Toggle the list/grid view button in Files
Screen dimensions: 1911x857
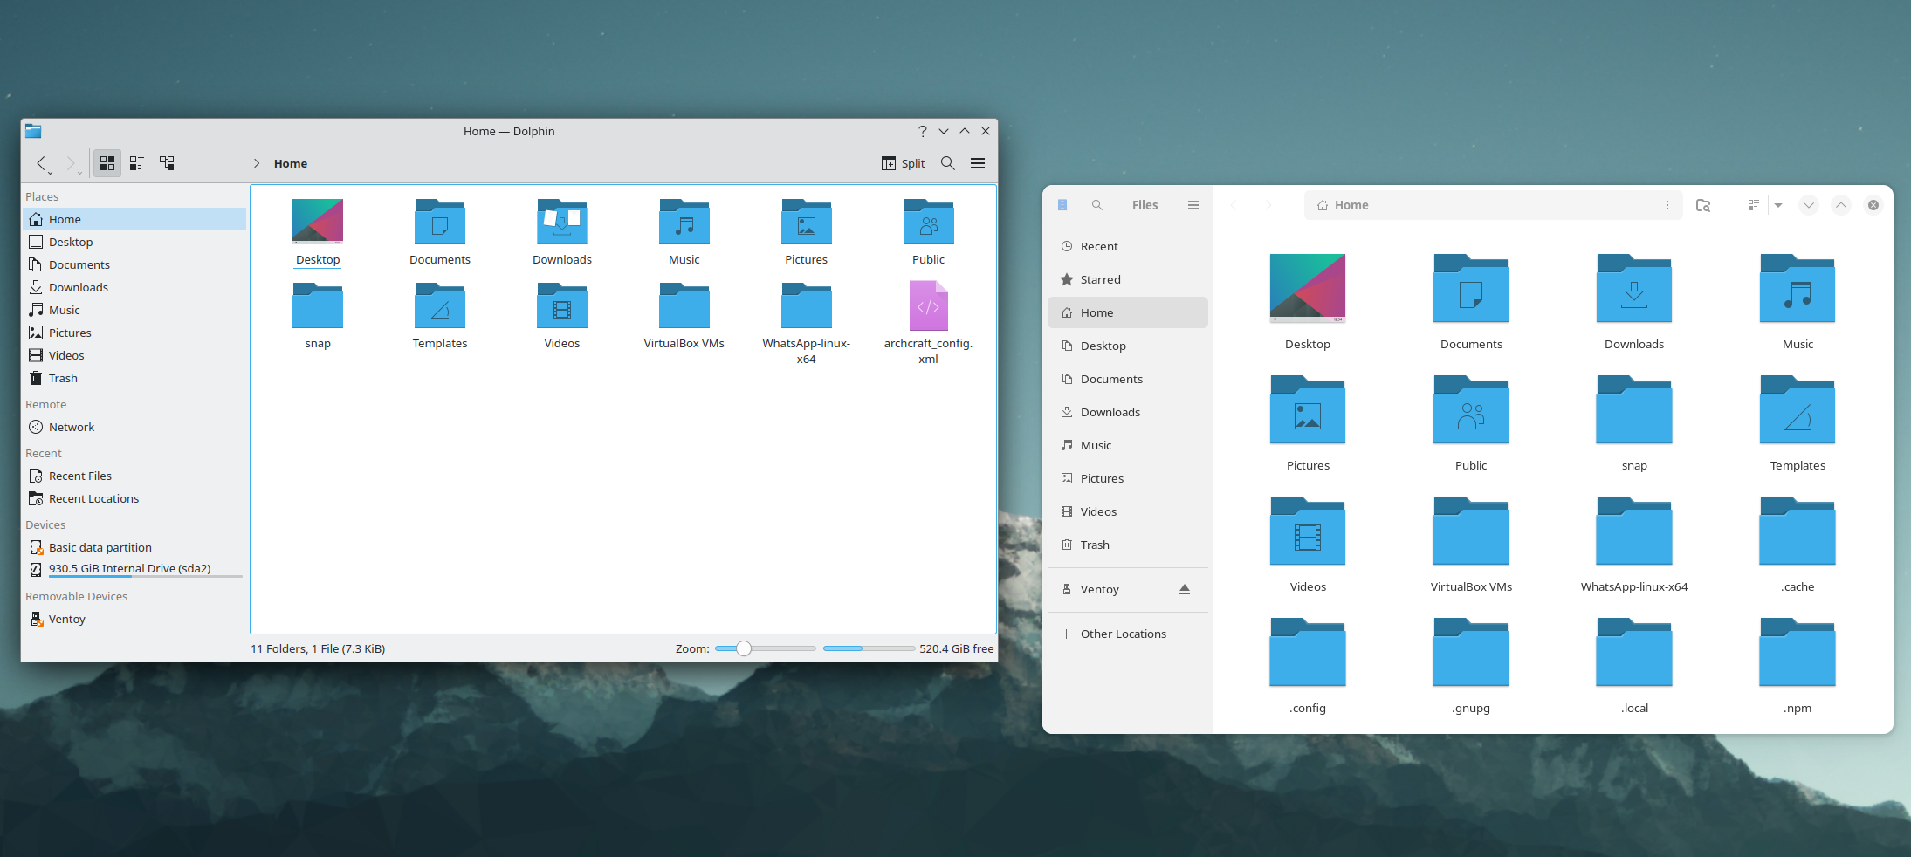click(x=1753, y=205)
